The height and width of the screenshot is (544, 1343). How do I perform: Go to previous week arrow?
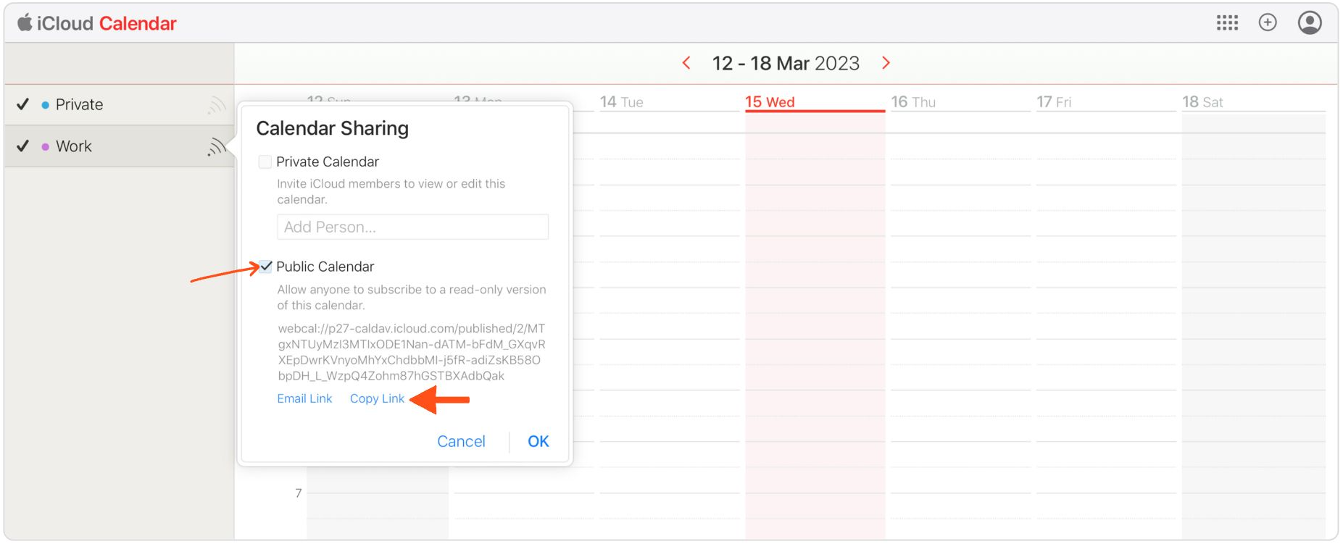(686, 63)
